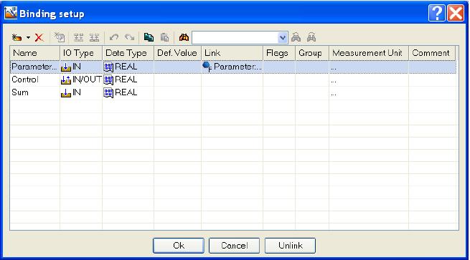Click the IN type icon in Parameter row
Screen dimensions: 470x260
click(x=65, y=67)
